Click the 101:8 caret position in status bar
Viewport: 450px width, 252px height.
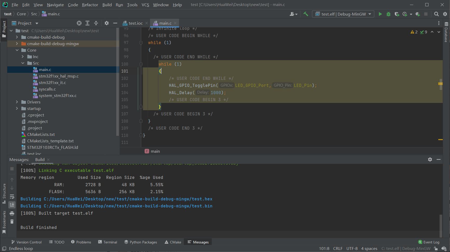pos(324,248)
